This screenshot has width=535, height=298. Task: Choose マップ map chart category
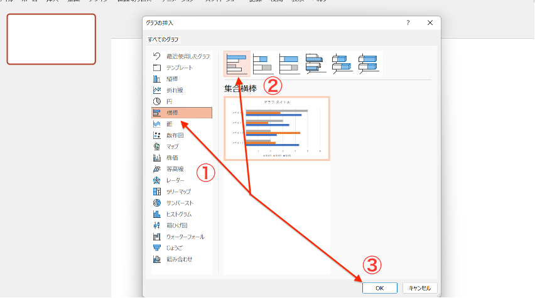click(181, 146)
